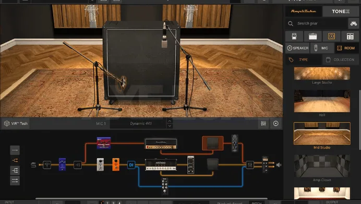Select the Hall room thumbnail

pos(322,101)
